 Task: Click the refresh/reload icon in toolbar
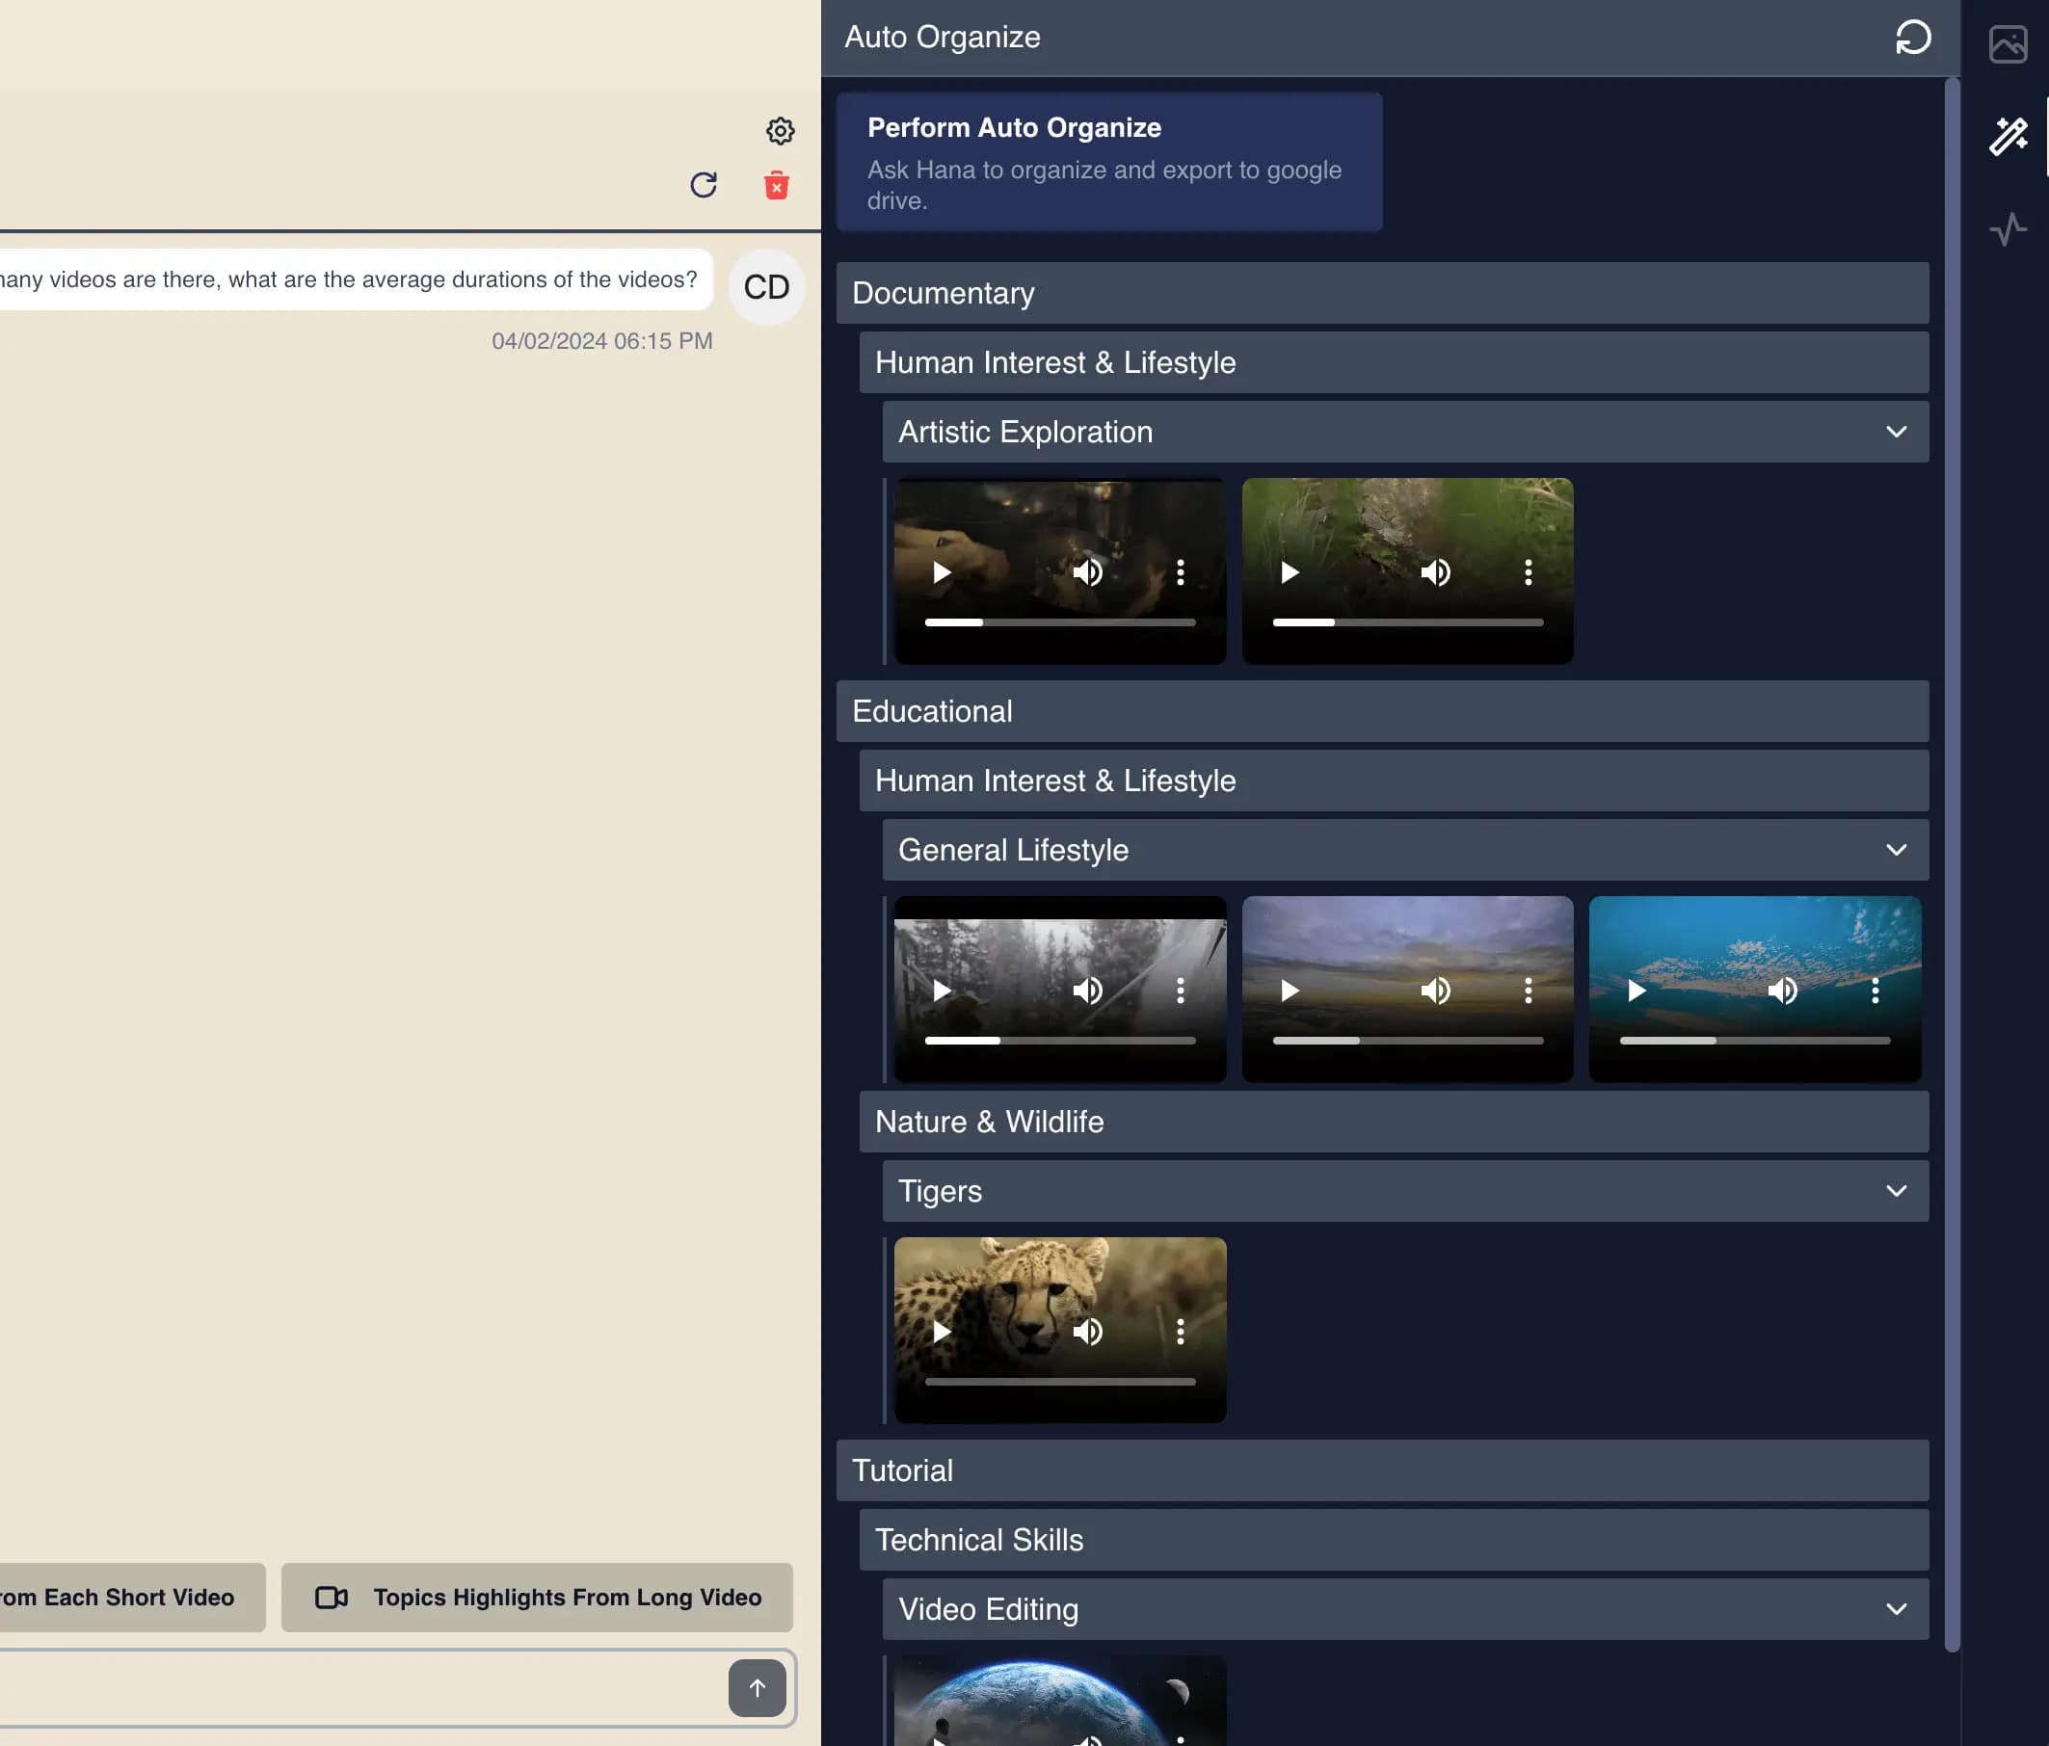(x=704, y=185)
